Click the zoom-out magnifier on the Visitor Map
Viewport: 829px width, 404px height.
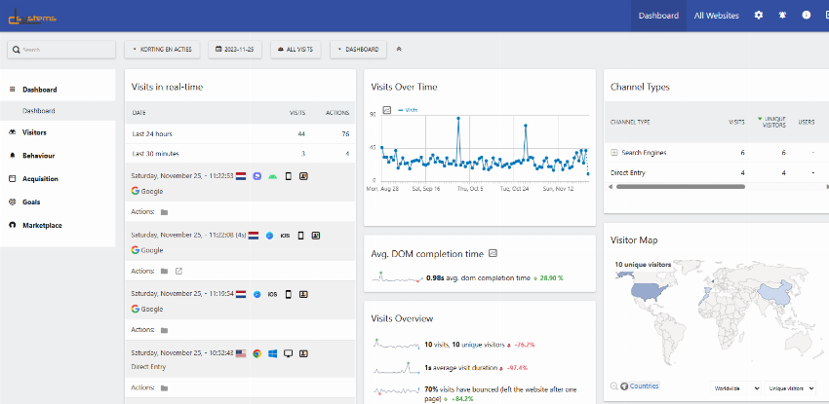click(x=613, y=386)
